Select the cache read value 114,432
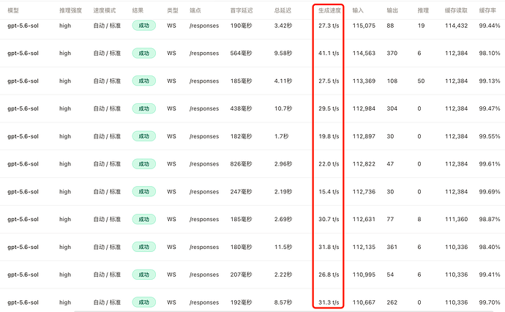 [457, 26]
